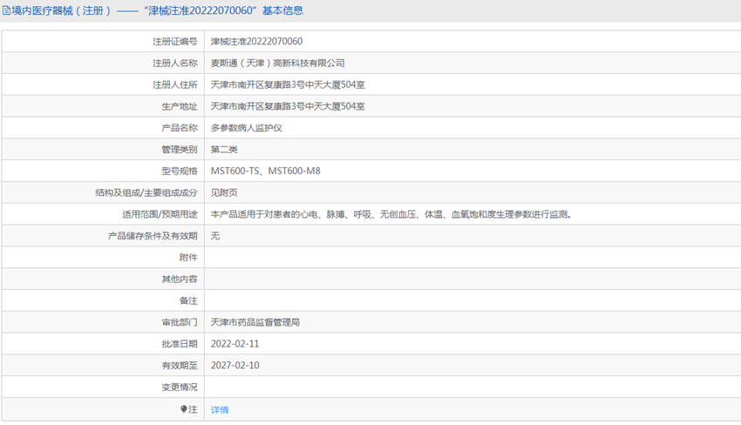Click approving authority 天津市药品监督管理局

[x=255, y=322]
